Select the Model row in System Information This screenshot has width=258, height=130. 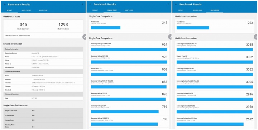coord(43,60)
